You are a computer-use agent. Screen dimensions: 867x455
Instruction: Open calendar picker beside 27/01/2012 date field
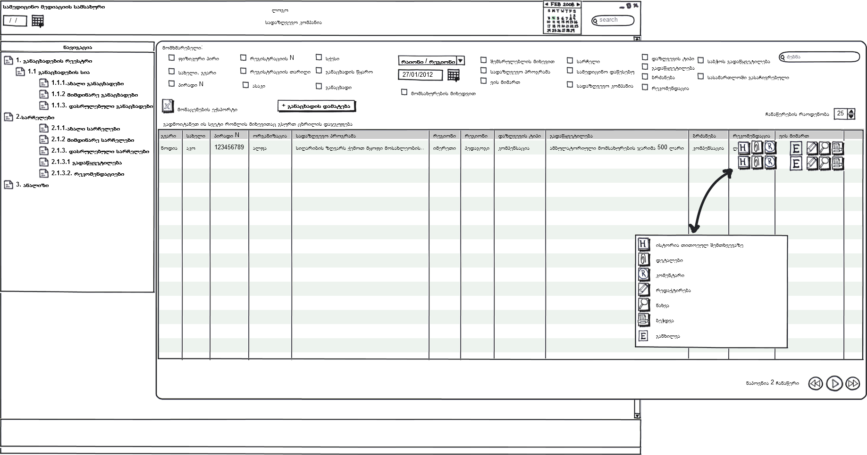click(453, 75)
